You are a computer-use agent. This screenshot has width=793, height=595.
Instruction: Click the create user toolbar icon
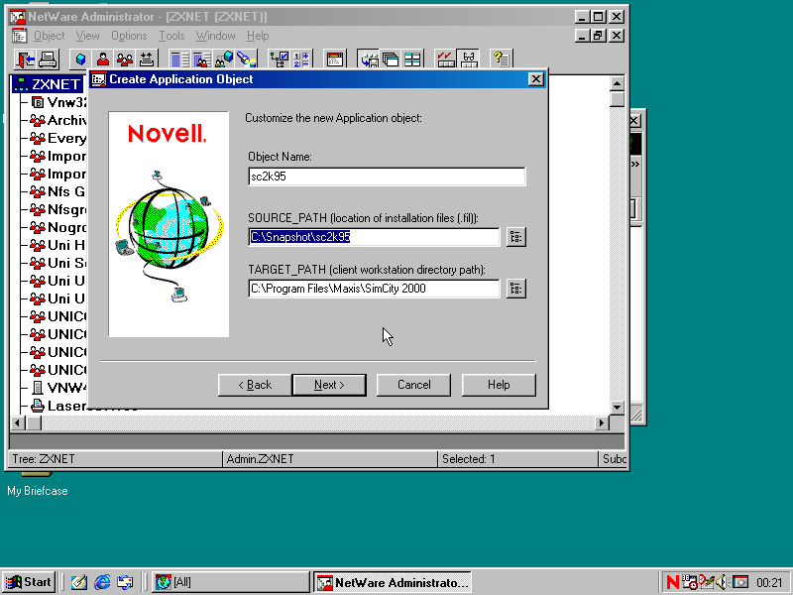[x=103, y=59]
